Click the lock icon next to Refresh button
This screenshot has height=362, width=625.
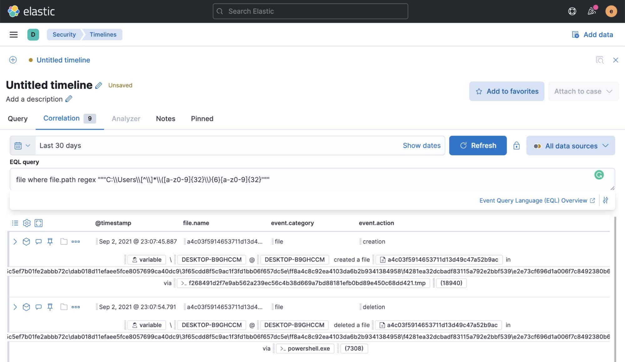[x=516, y=145]
